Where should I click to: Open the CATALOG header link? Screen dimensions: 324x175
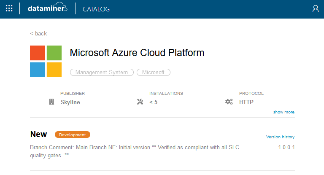coord(96,9)
